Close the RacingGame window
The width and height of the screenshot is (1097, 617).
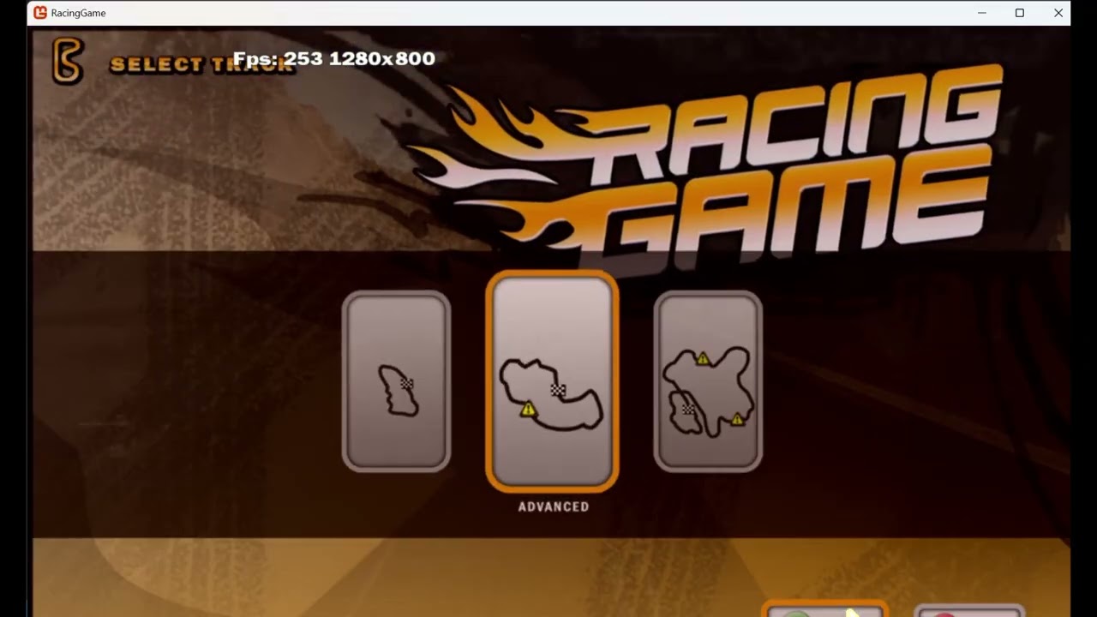1058,13
